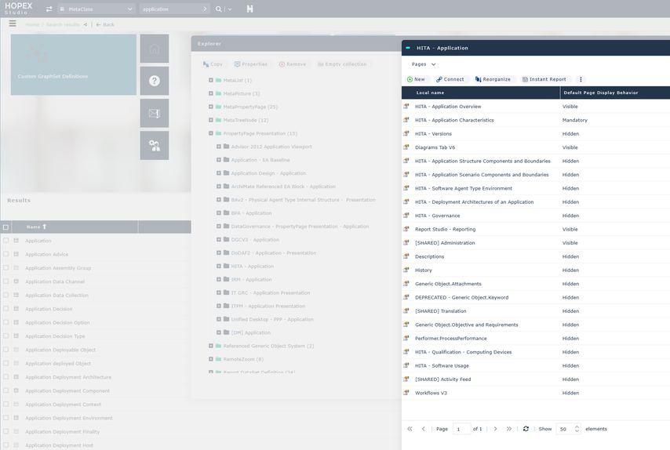Click the Show elements count stepper
Viewport: 670px width, 450px height.
577,429
